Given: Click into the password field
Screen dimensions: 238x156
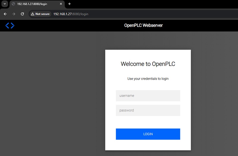Looking at the screenshot, I should point(148,110).
